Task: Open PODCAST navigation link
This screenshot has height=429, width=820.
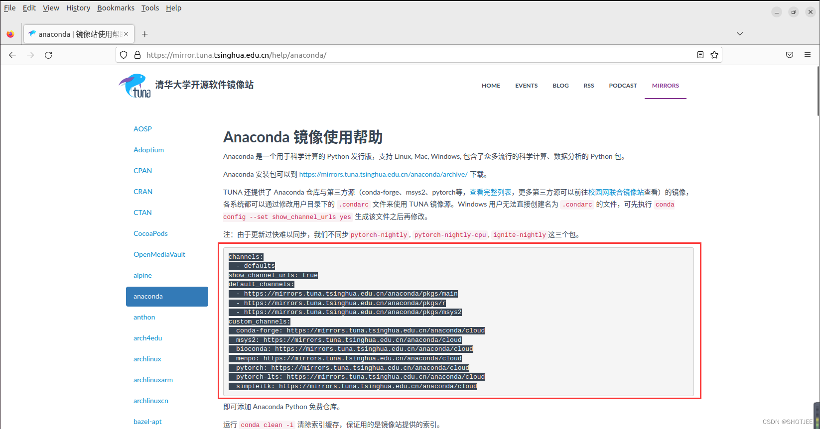Action: point(623,86)
